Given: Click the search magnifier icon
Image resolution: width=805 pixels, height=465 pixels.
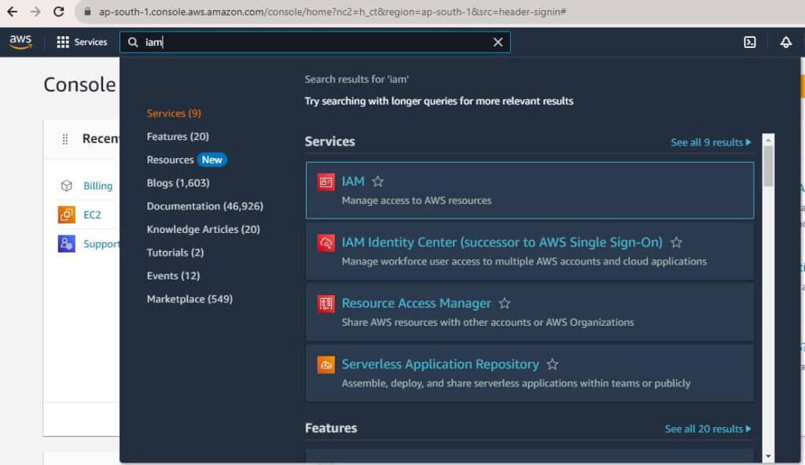Looking at the screenshot, I should click(x=133, y=42).
